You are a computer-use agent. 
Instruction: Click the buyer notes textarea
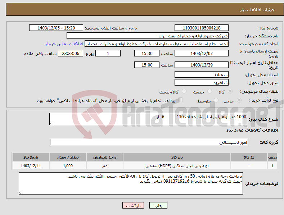(131, 183)
